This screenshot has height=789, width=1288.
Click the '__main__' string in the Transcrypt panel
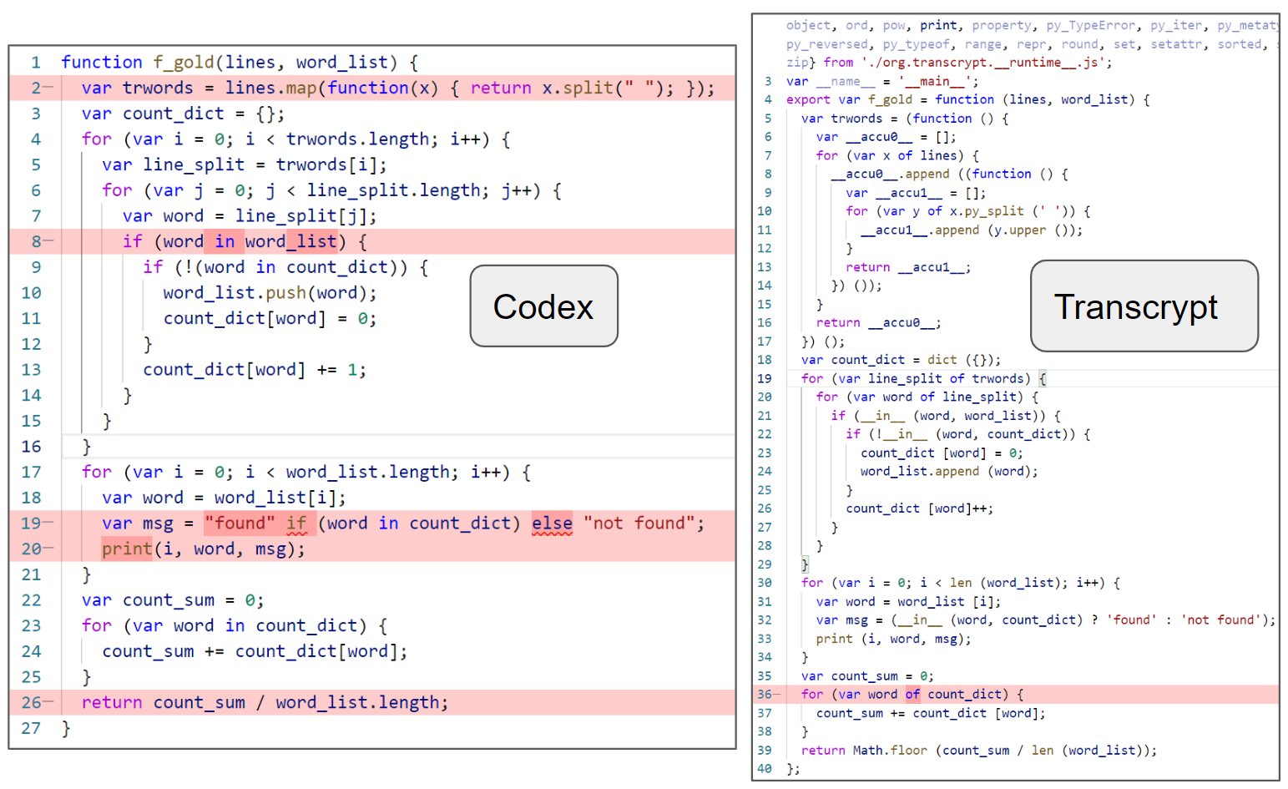click(x=935, y=82)
